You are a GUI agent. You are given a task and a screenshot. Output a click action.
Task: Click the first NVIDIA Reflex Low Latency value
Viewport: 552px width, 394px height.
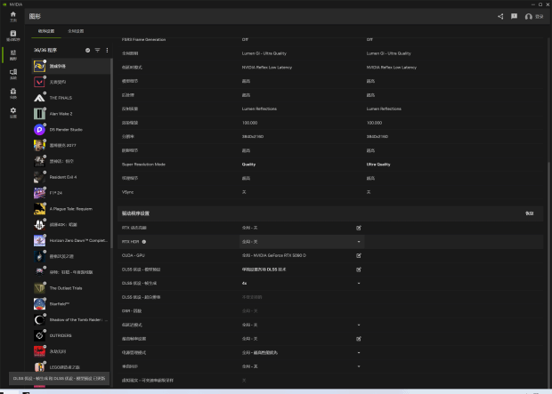click(266, 68)
